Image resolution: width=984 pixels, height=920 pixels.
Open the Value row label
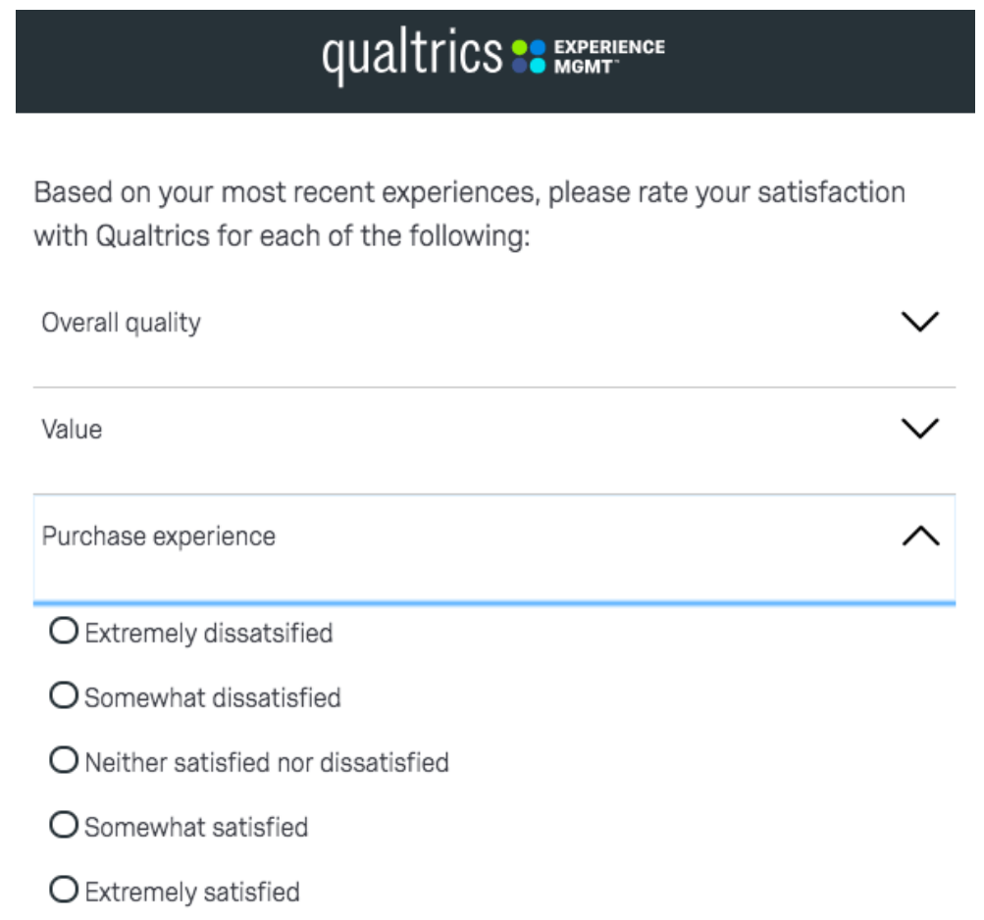[x=72, y=429]
